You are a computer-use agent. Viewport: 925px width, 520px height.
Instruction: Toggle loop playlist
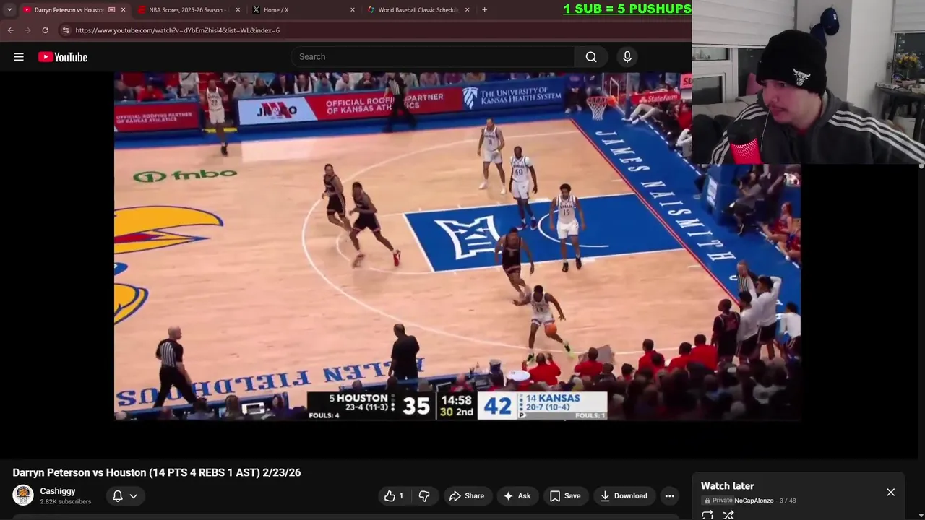point(707,515)
